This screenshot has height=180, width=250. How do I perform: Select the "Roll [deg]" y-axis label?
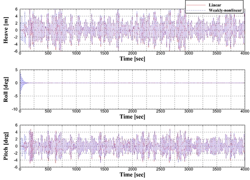tap(6, 89)
